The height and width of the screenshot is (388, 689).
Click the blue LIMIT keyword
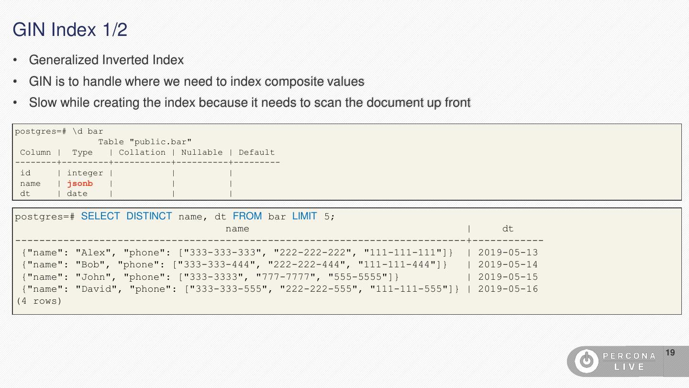(x=304, y=216)
